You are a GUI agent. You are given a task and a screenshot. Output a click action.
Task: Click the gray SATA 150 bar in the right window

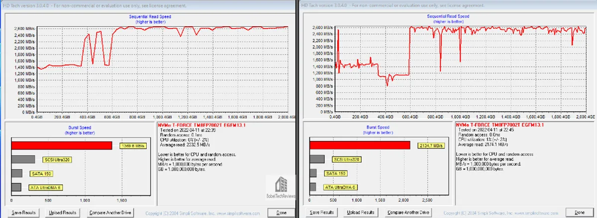pyautogui.click(x=313, y=173)
